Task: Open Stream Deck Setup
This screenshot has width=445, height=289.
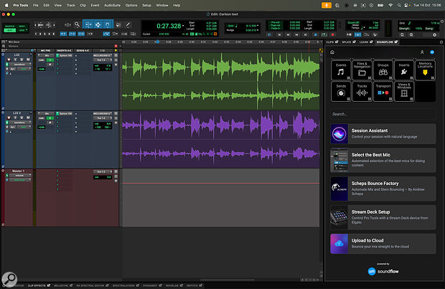Action: click(x=383, y=217)
